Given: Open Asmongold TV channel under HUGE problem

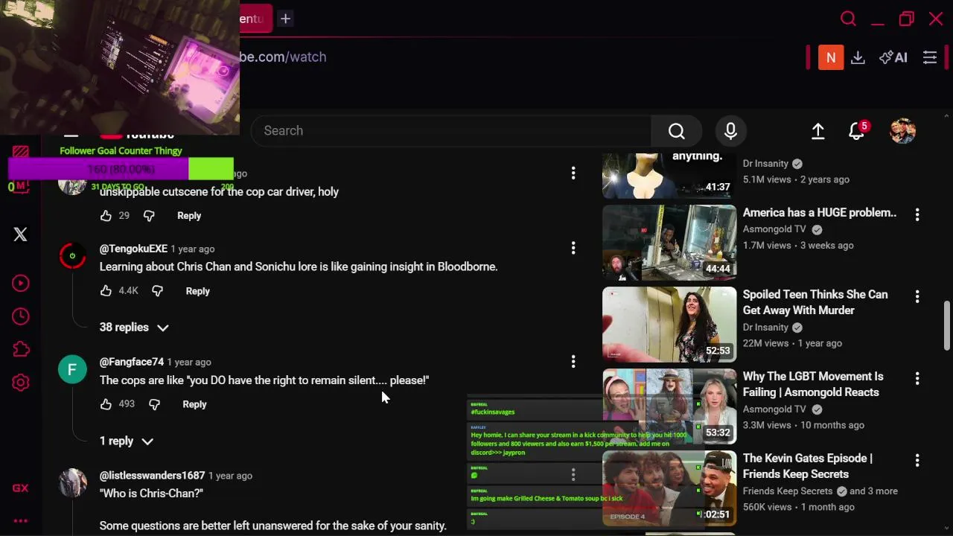Looking at the screenshot, I should [774, 229].
